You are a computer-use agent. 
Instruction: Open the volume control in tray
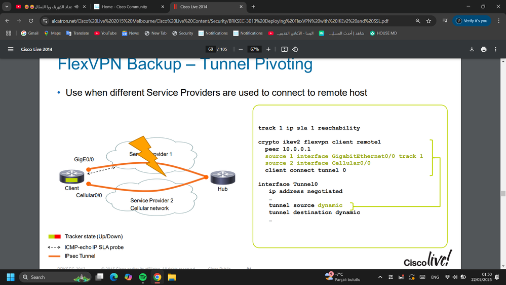pos(455,277)
